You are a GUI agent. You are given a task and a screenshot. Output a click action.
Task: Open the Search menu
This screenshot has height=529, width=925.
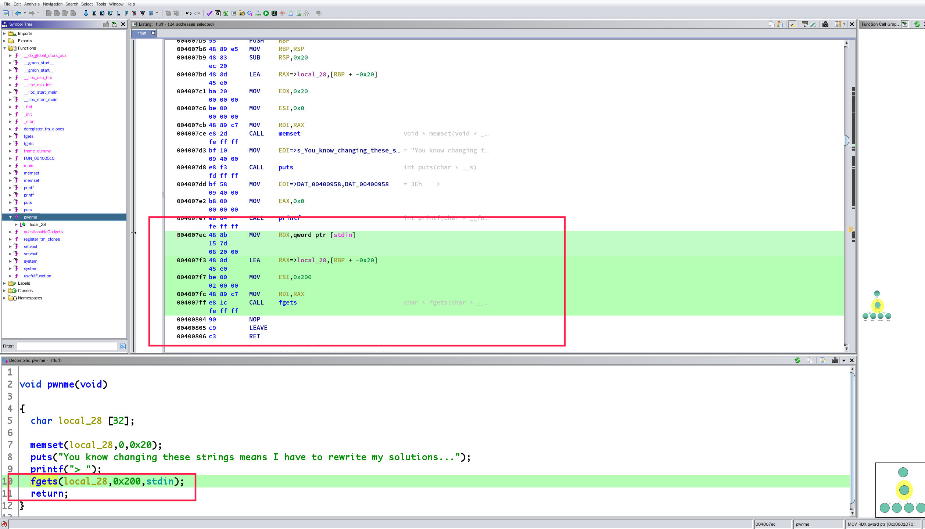(x=72, y=4)
